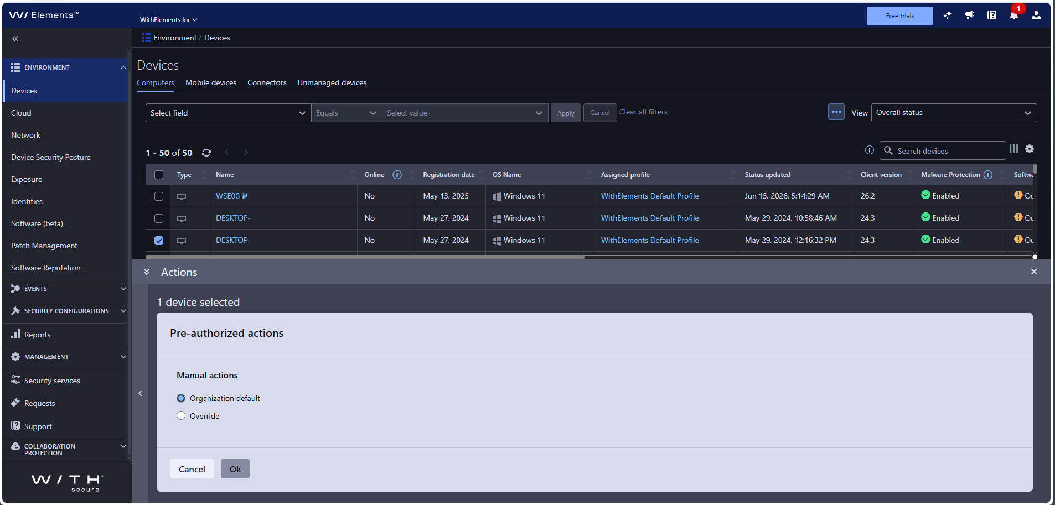Open the AI sparkle assistant icon
Viewport: 1055px width, 505px height.
tap(948, 15)
